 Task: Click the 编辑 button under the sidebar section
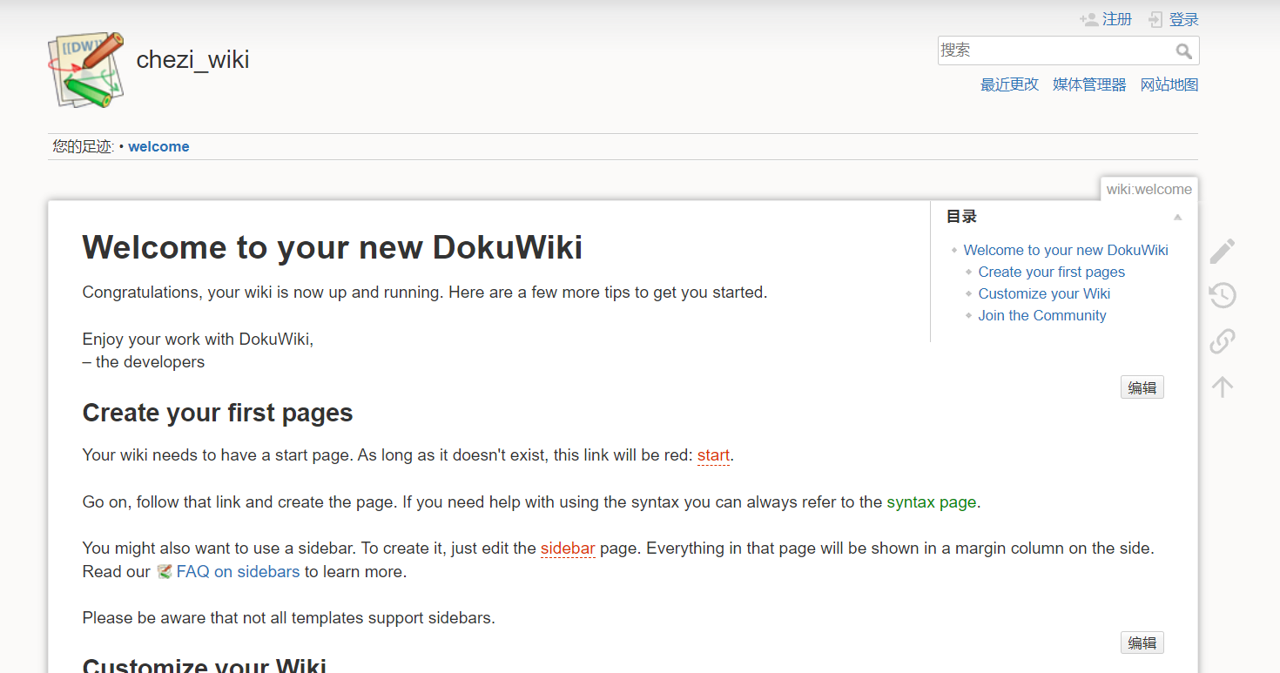pos(1142,643)
